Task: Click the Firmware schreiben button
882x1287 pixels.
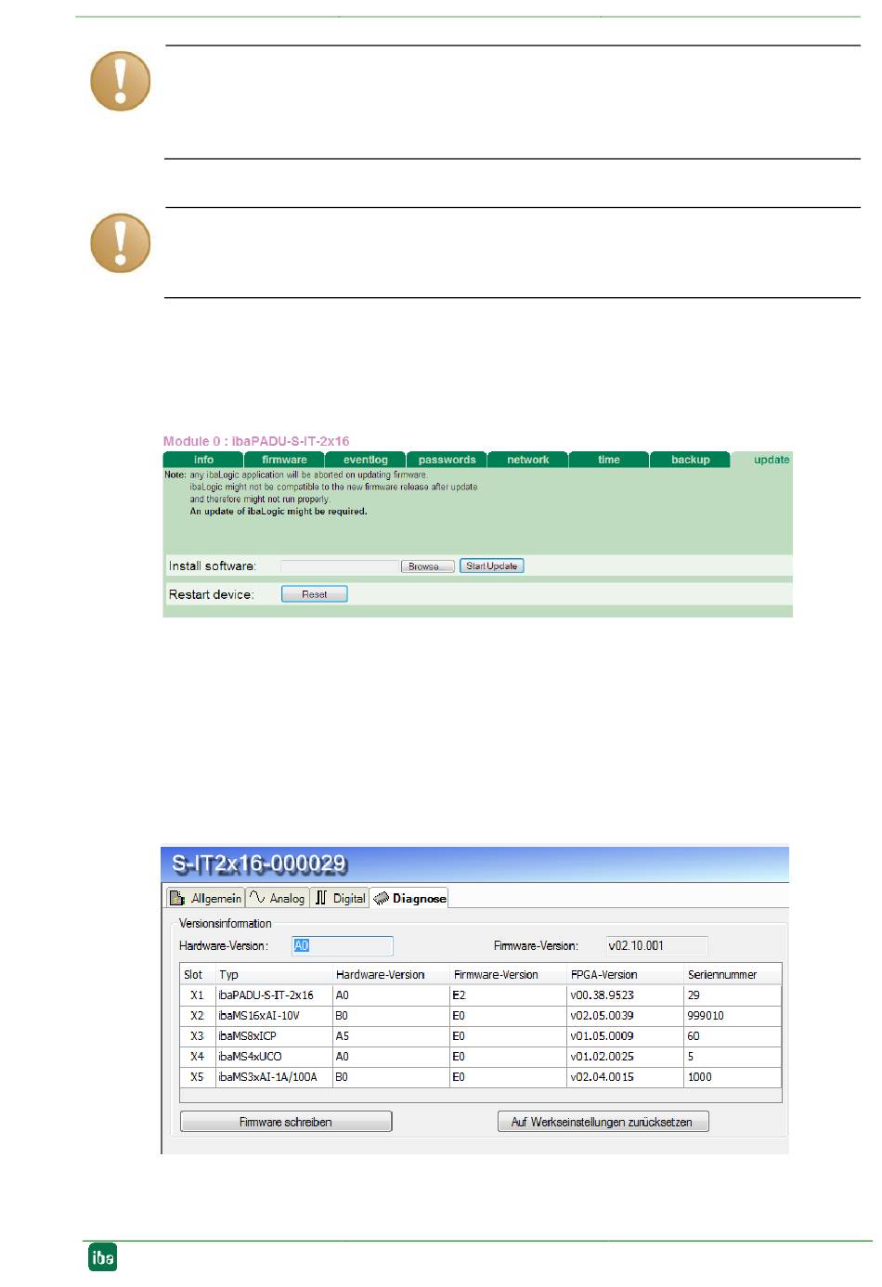Action: [286, 1122]
